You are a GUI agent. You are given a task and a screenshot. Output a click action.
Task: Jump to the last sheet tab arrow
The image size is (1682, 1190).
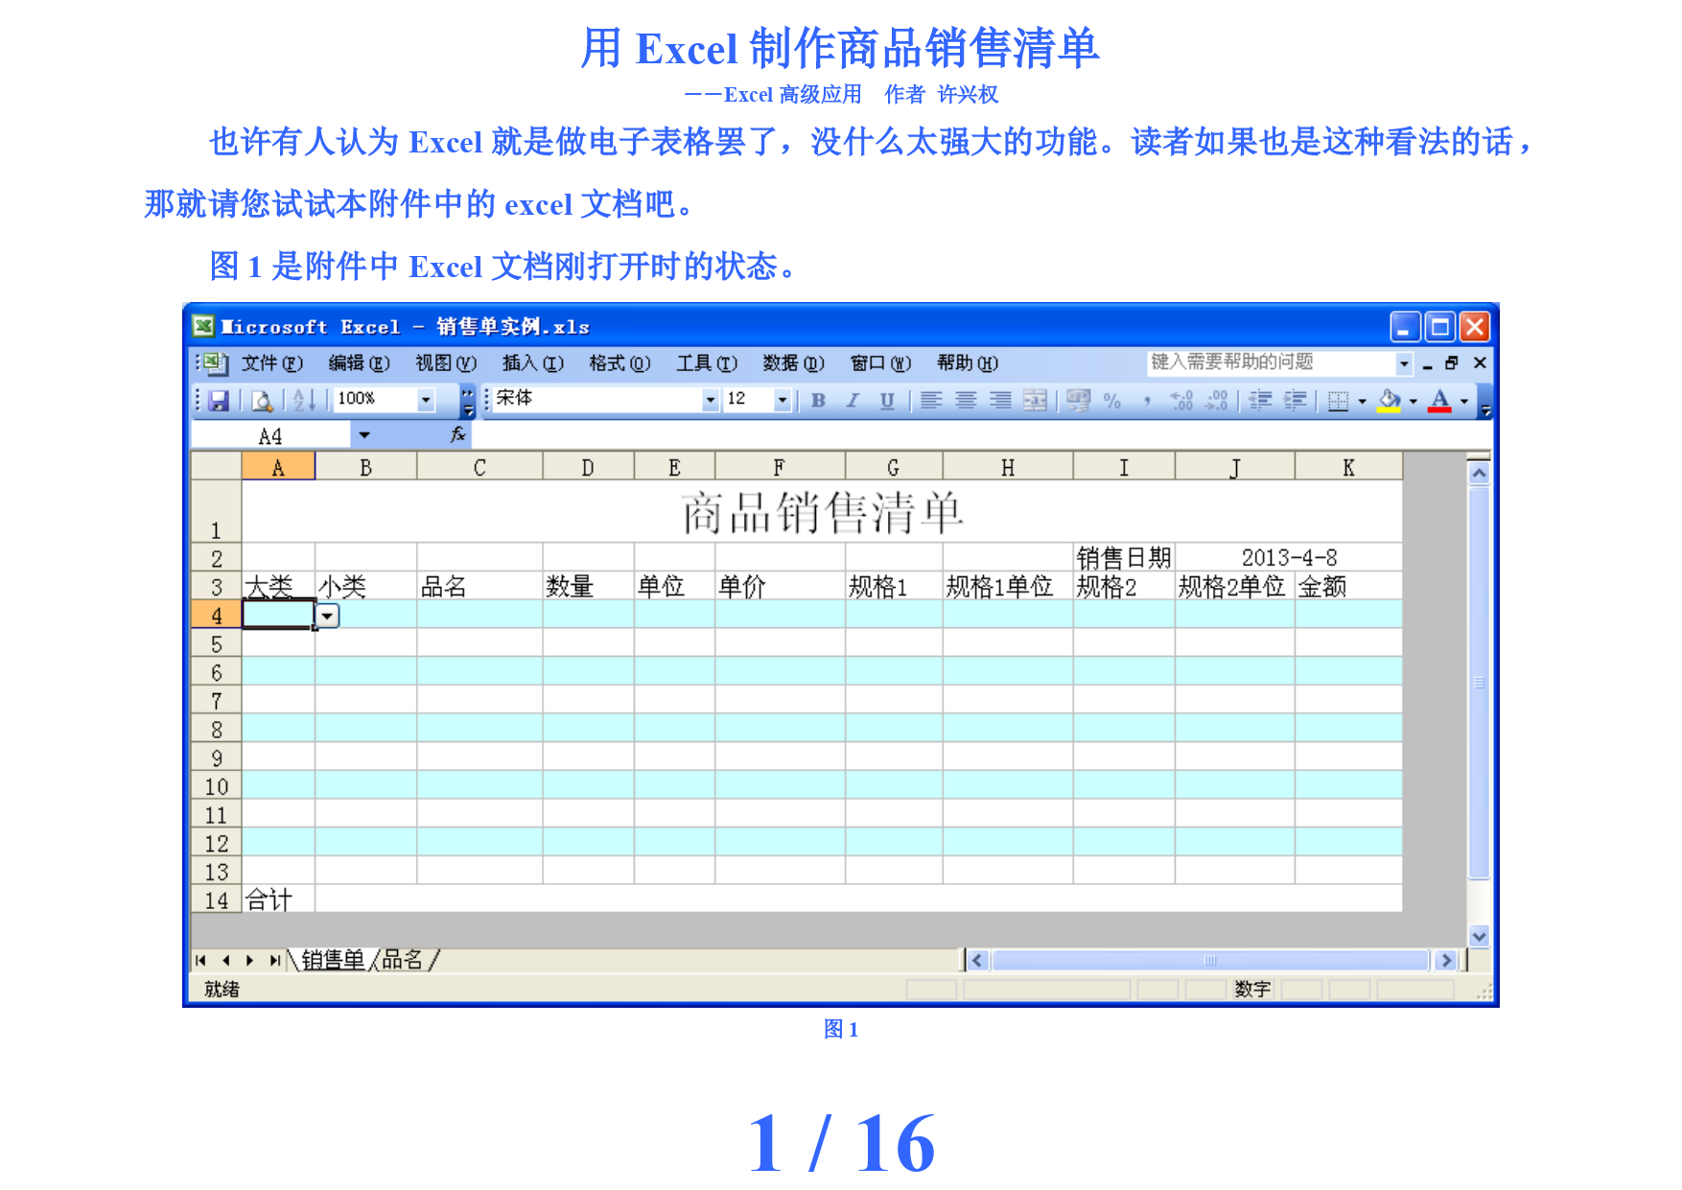[275, 960]
